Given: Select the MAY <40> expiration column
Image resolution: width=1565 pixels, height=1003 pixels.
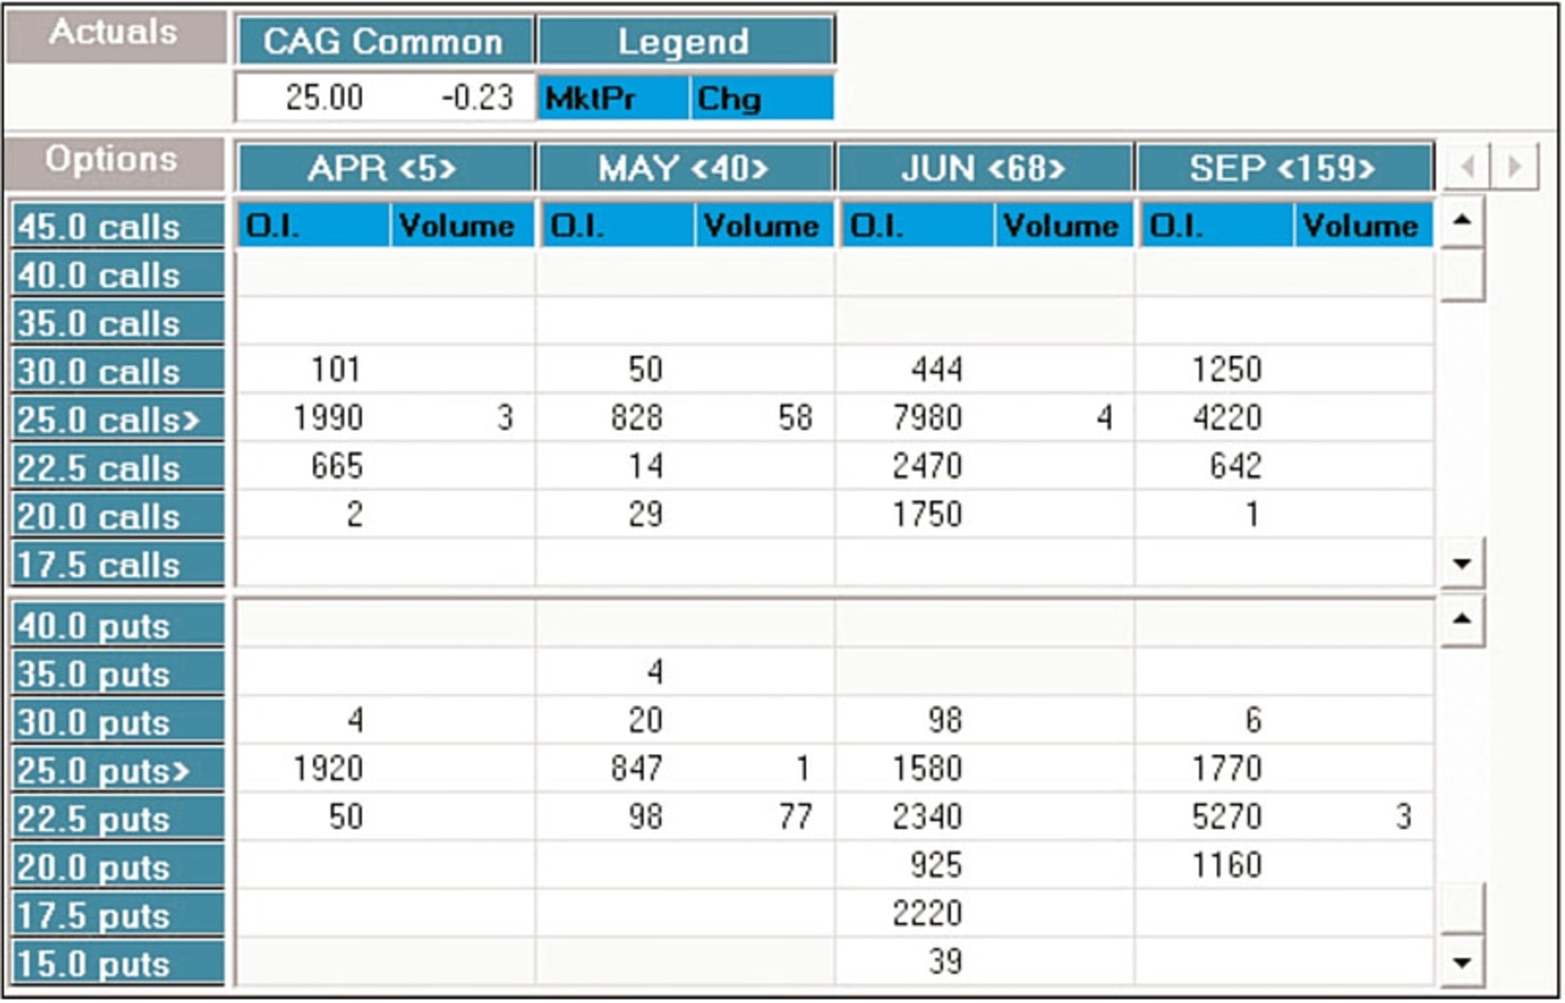Looking at the screenshot, I should 685,169.
